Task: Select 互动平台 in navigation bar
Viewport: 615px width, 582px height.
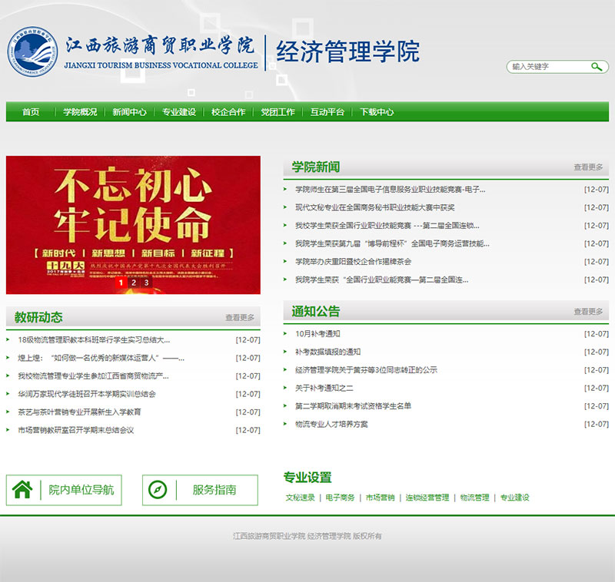Action: coord(327,112)
